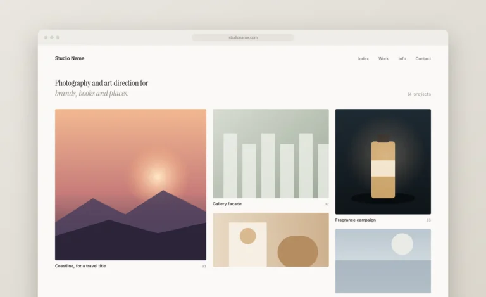Click project number 01 under Coastline
This screenshot has width=486, height=297.
coord(204,266)
